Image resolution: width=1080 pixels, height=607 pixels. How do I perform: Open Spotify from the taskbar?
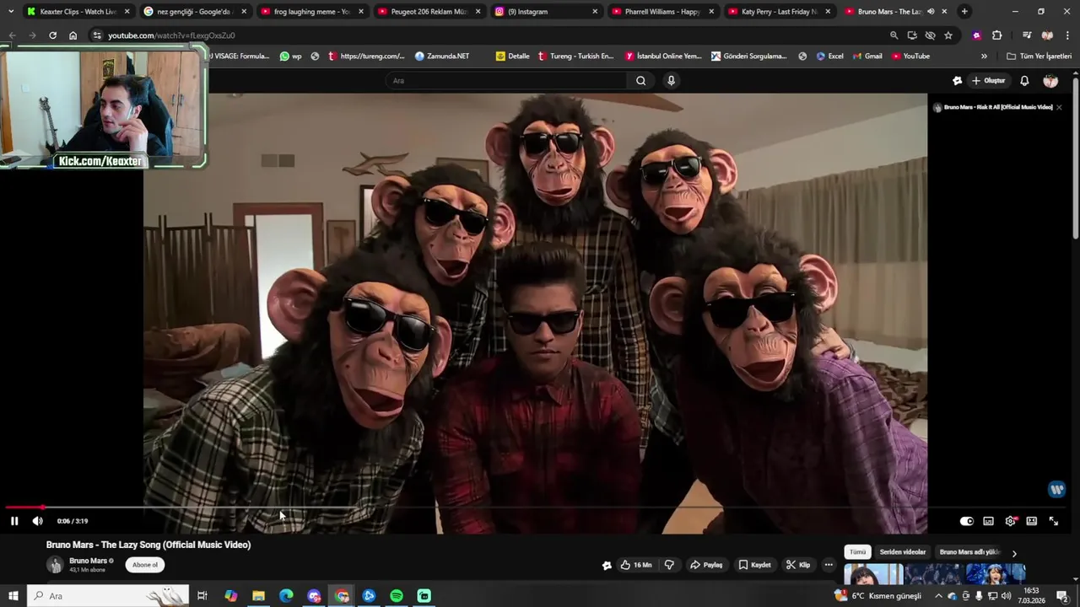pos(397,596)
